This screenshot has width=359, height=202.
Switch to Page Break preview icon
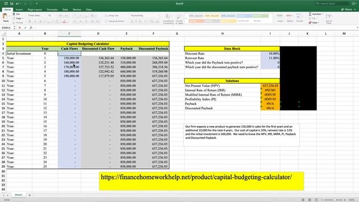[316, 200]
